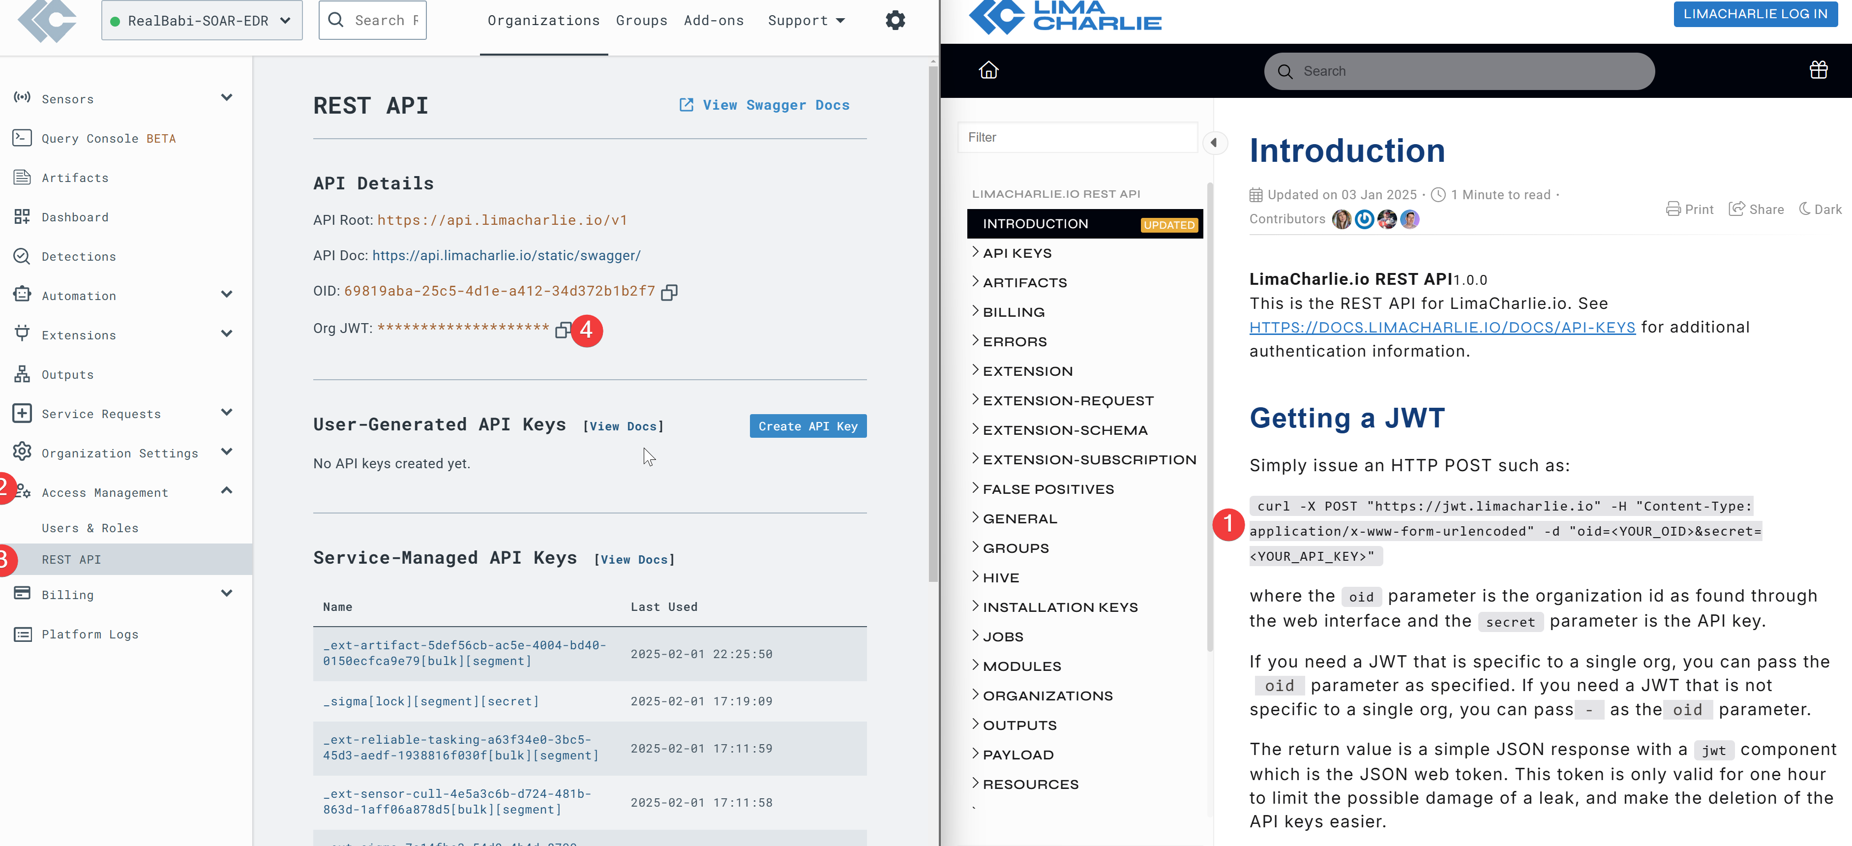The width and height of the screenshot is (1852, 846).
Task: Expand the INSTALLATION KEYS docs category
Action: pyautogui.click(x=976, y=605)
